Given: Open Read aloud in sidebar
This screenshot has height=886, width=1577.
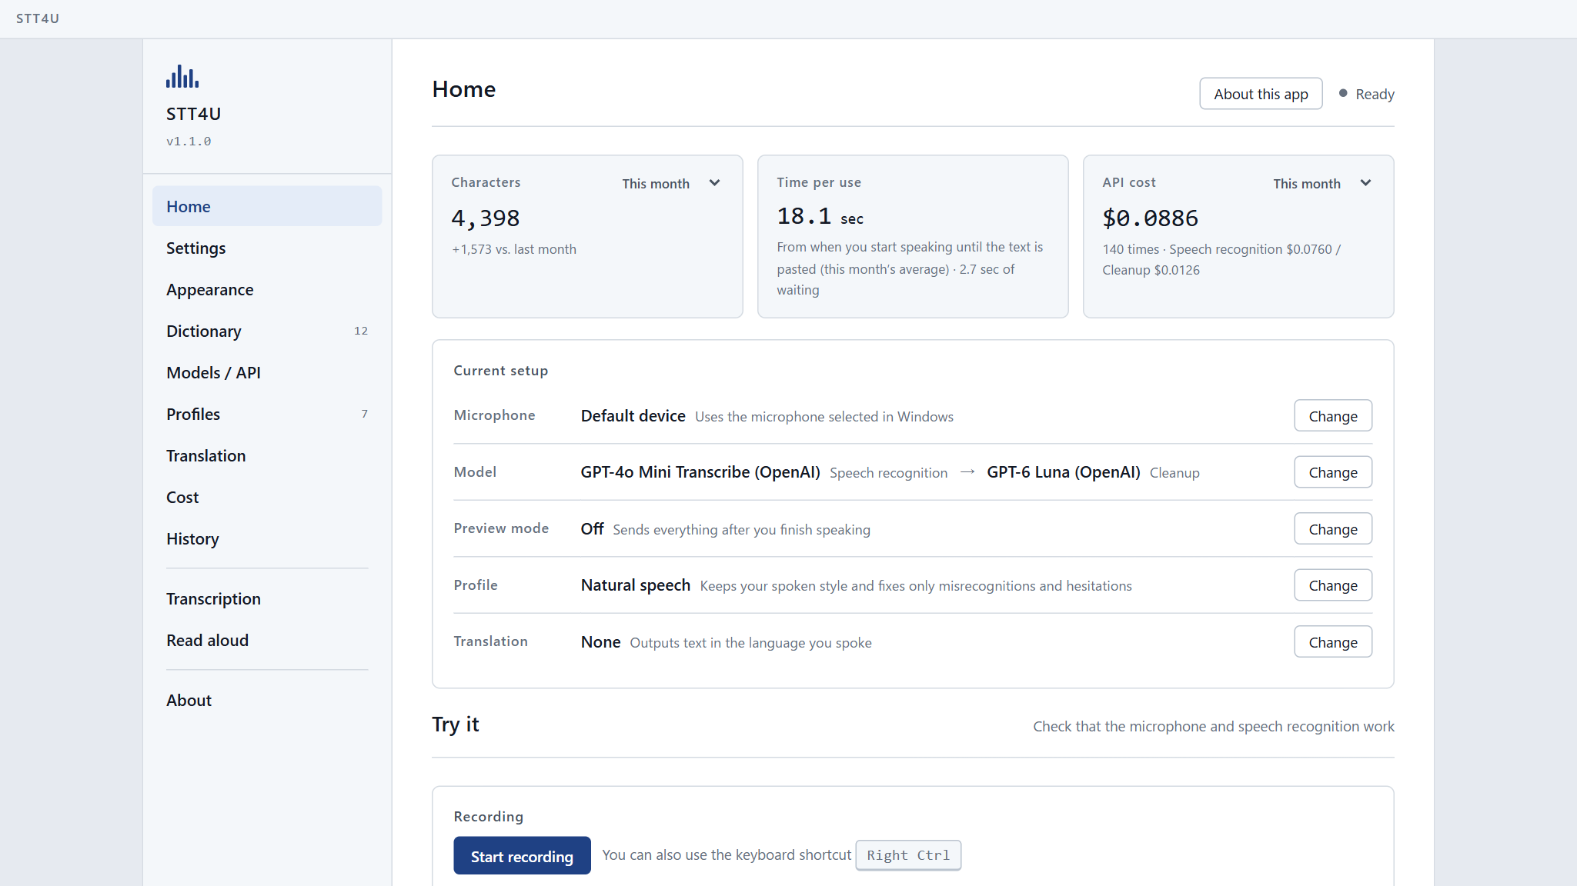Looking at the screenshot, I should click(267, 640).
